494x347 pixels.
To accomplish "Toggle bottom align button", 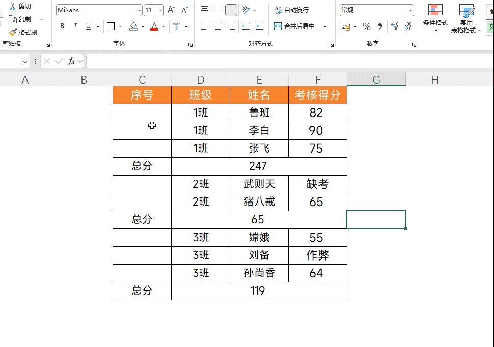I will [x=231, y=10].
